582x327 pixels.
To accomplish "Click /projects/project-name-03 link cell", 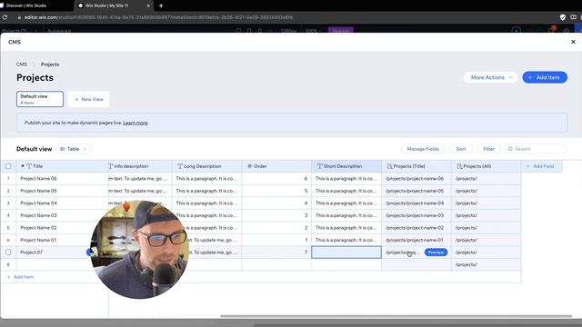I will point(416,215).
